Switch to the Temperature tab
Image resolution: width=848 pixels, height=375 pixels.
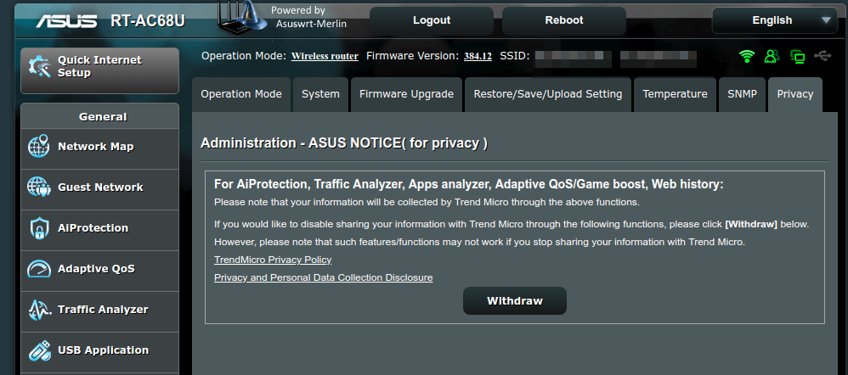(675, 94)
